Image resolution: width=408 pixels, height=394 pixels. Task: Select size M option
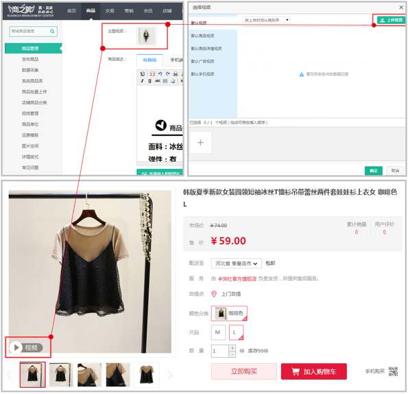[218, 332]
